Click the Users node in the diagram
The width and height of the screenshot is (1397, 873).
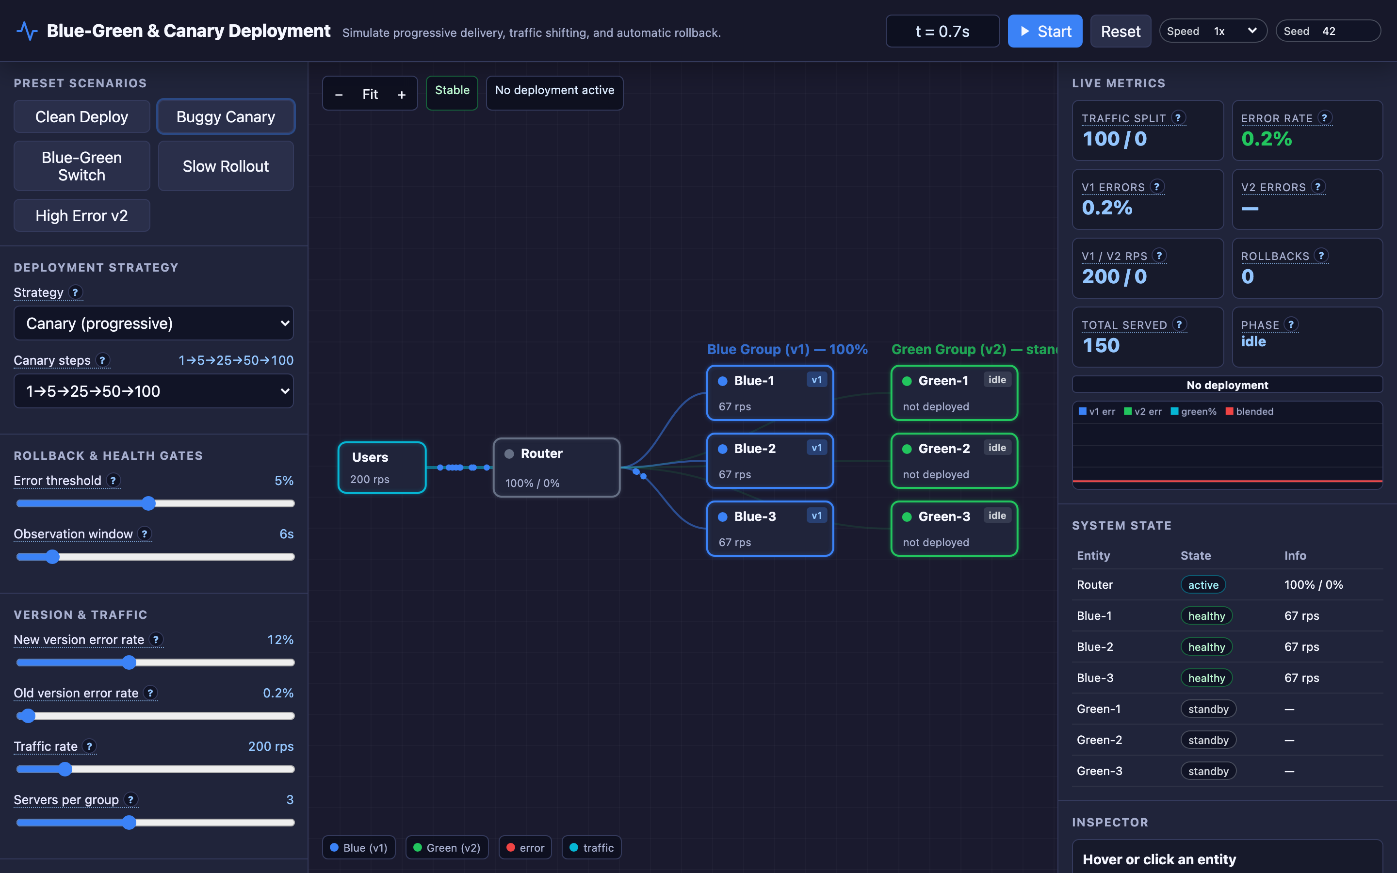pyautogui.click(x=382, y=467)
